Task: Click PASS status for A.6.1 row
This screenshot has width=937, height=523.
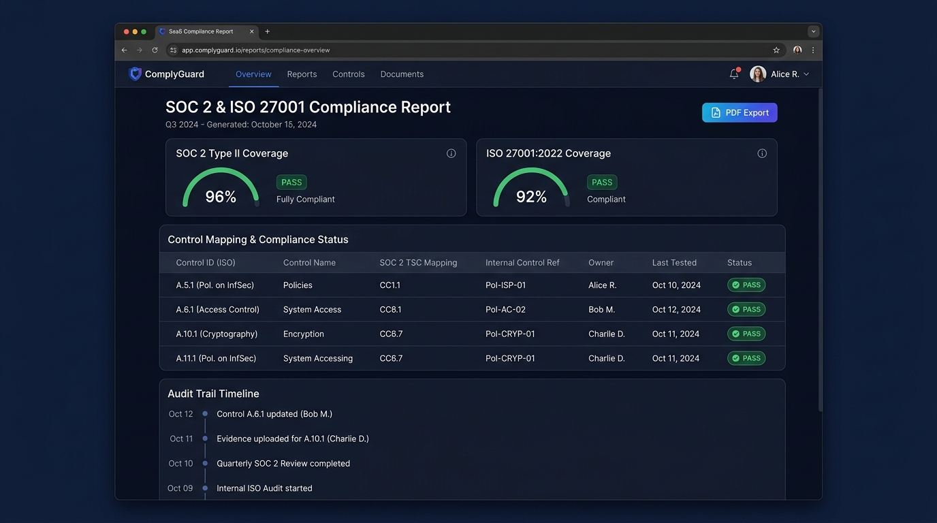Action: pyautogui.click(x=746, y=309)
